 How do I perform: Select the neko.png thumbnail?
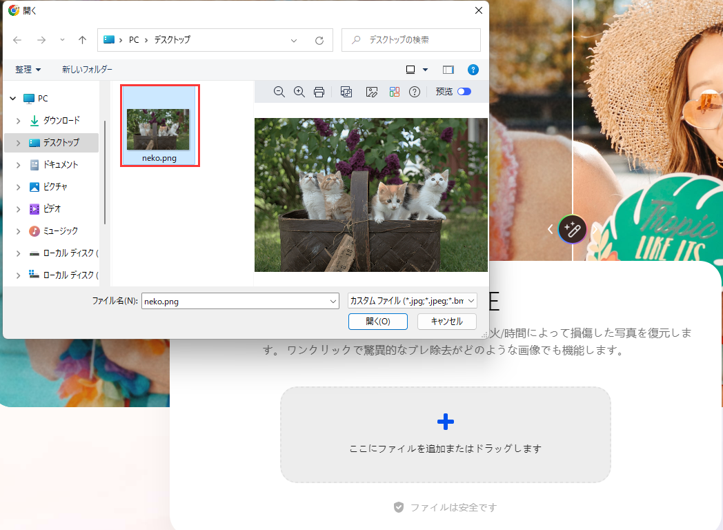coord(159,125)
